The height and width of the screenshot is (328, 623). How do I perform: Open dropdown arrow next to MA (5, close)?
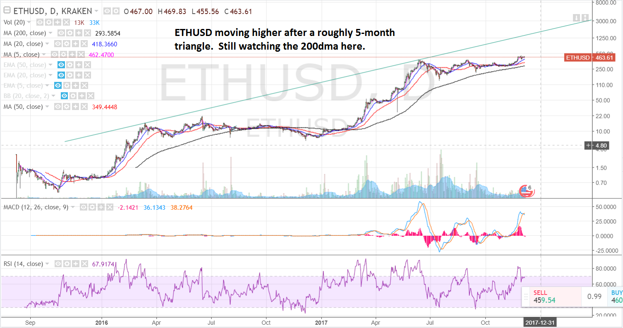tap(44, 55)
